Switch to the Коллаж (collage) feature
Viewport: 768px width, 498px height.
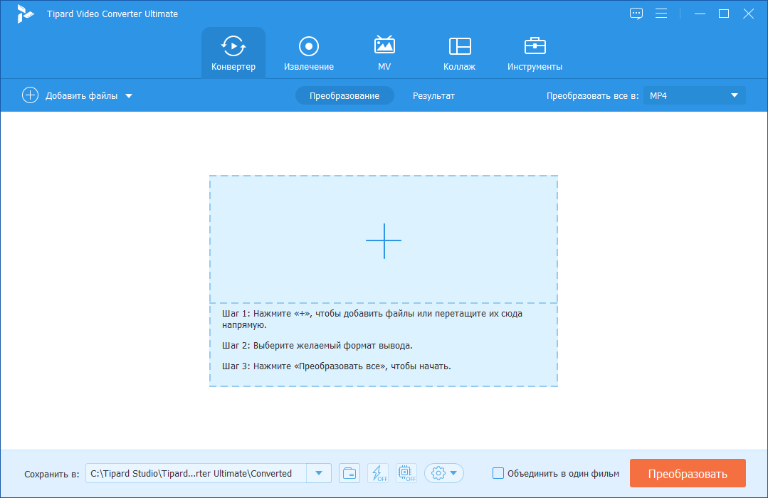459,52
